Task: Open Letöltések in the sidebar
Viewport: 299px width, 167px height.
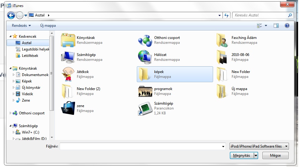Action: pyautogui.click(x=27, y=56)
